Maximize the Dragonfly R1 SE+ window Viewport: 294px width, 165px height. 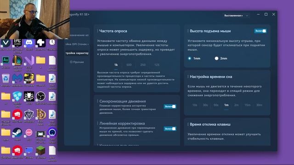(x=266, y=14)
